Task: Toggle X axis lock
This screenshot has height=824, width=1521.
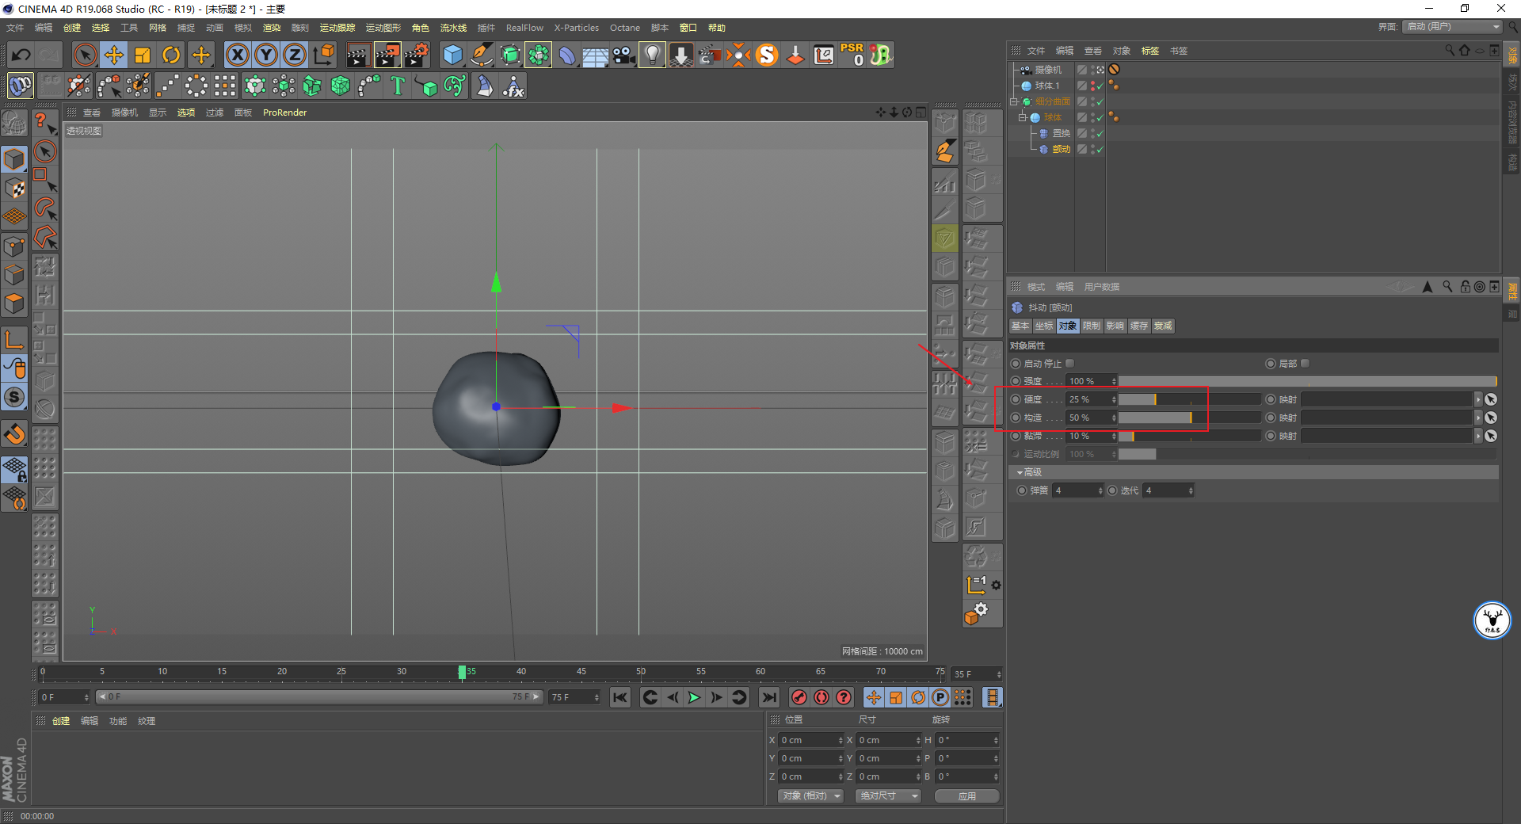Action: coord(237,55)
